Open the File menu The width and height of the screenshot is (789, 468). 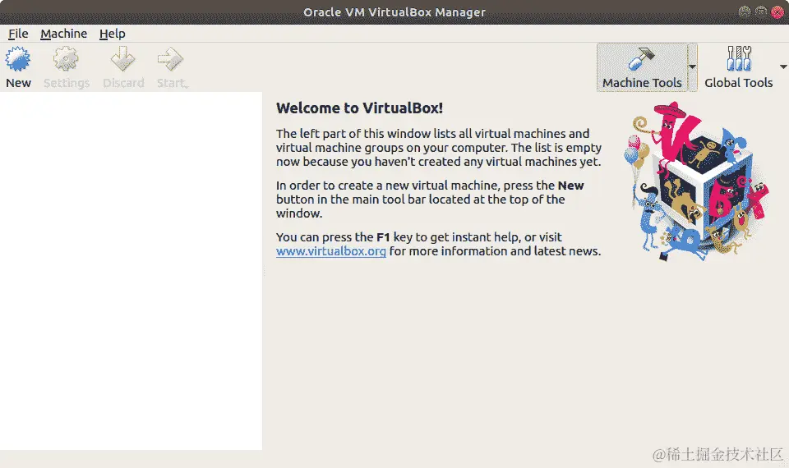pos(18,34)
